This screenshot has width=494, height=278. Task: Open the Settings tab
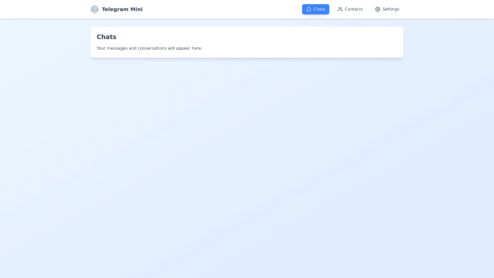pyautogui.click(x=387, y=9)
